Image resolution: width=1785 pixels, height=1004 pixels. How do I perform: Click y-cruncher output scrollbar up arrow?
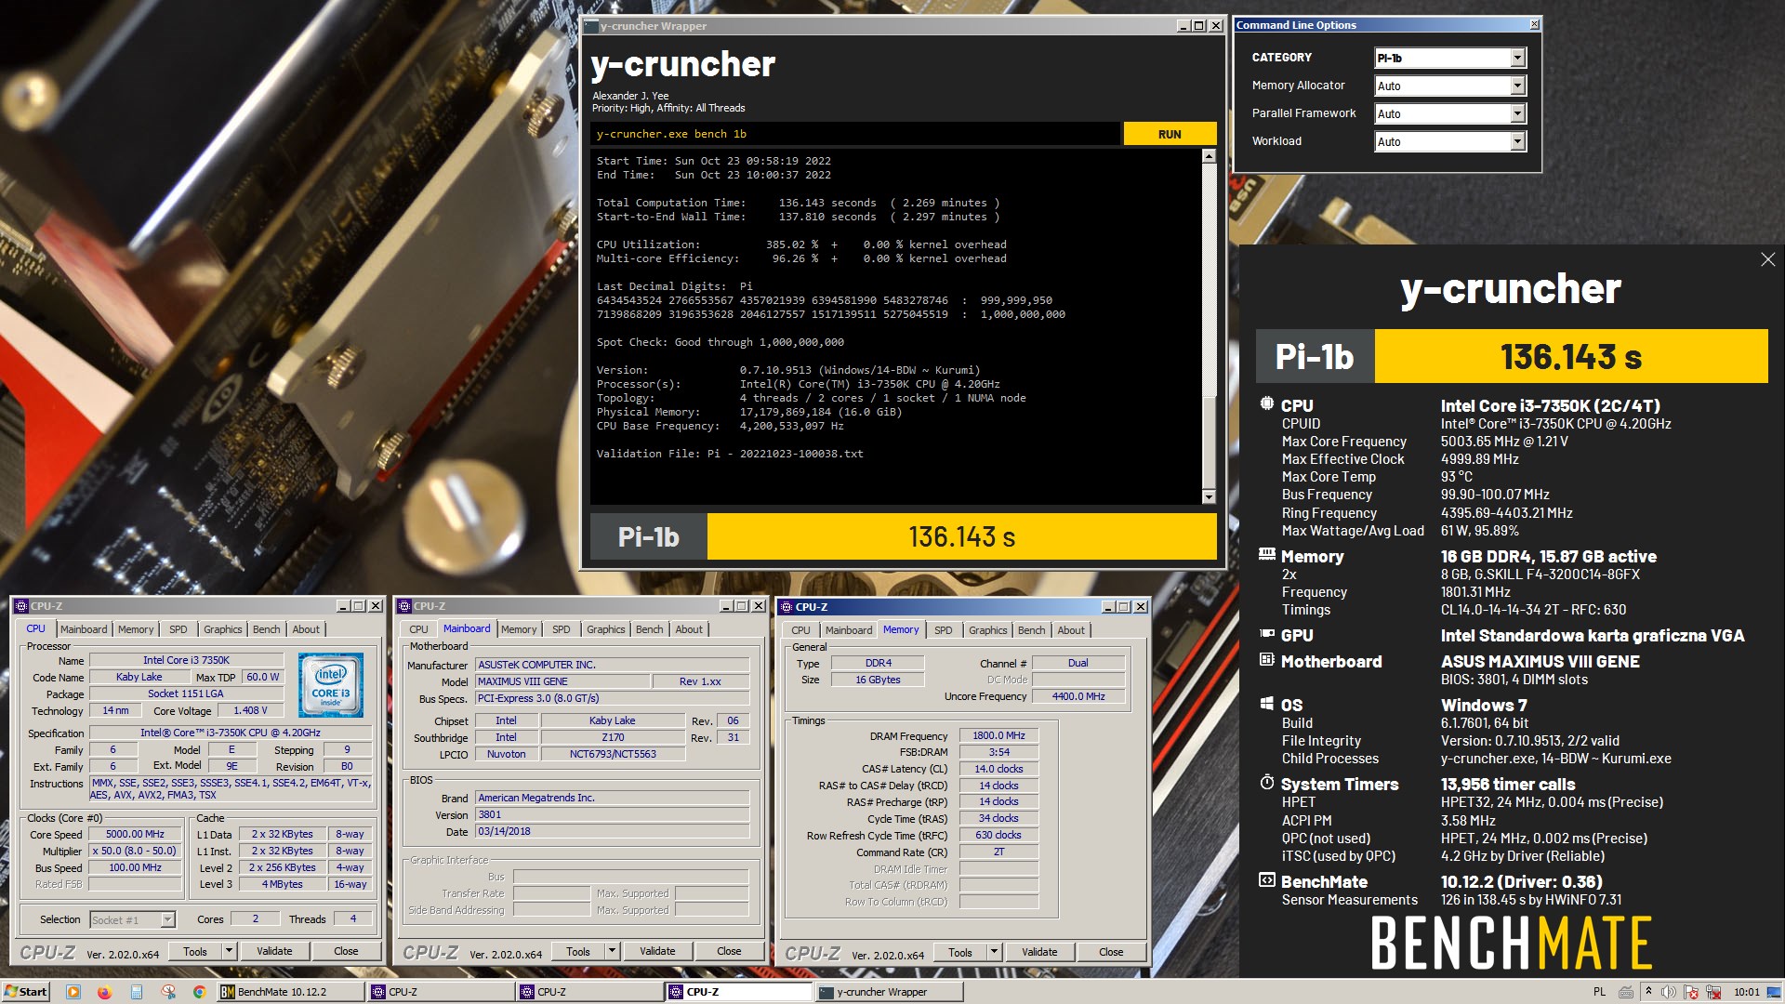click(x=1209, y=156)
